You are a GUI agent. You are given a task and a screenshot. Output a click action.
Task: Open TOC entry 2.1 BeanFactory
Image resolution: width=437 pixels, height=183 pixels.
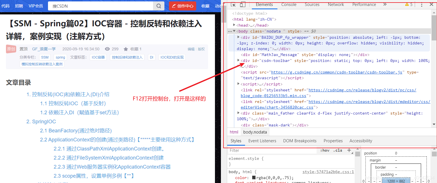76,131
